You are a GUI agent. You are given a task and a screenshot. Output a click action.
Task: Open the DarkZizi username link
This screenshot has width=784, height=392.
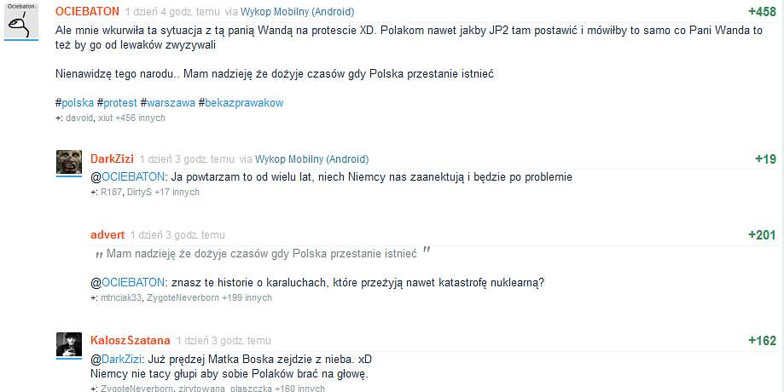tap(112, 159)
